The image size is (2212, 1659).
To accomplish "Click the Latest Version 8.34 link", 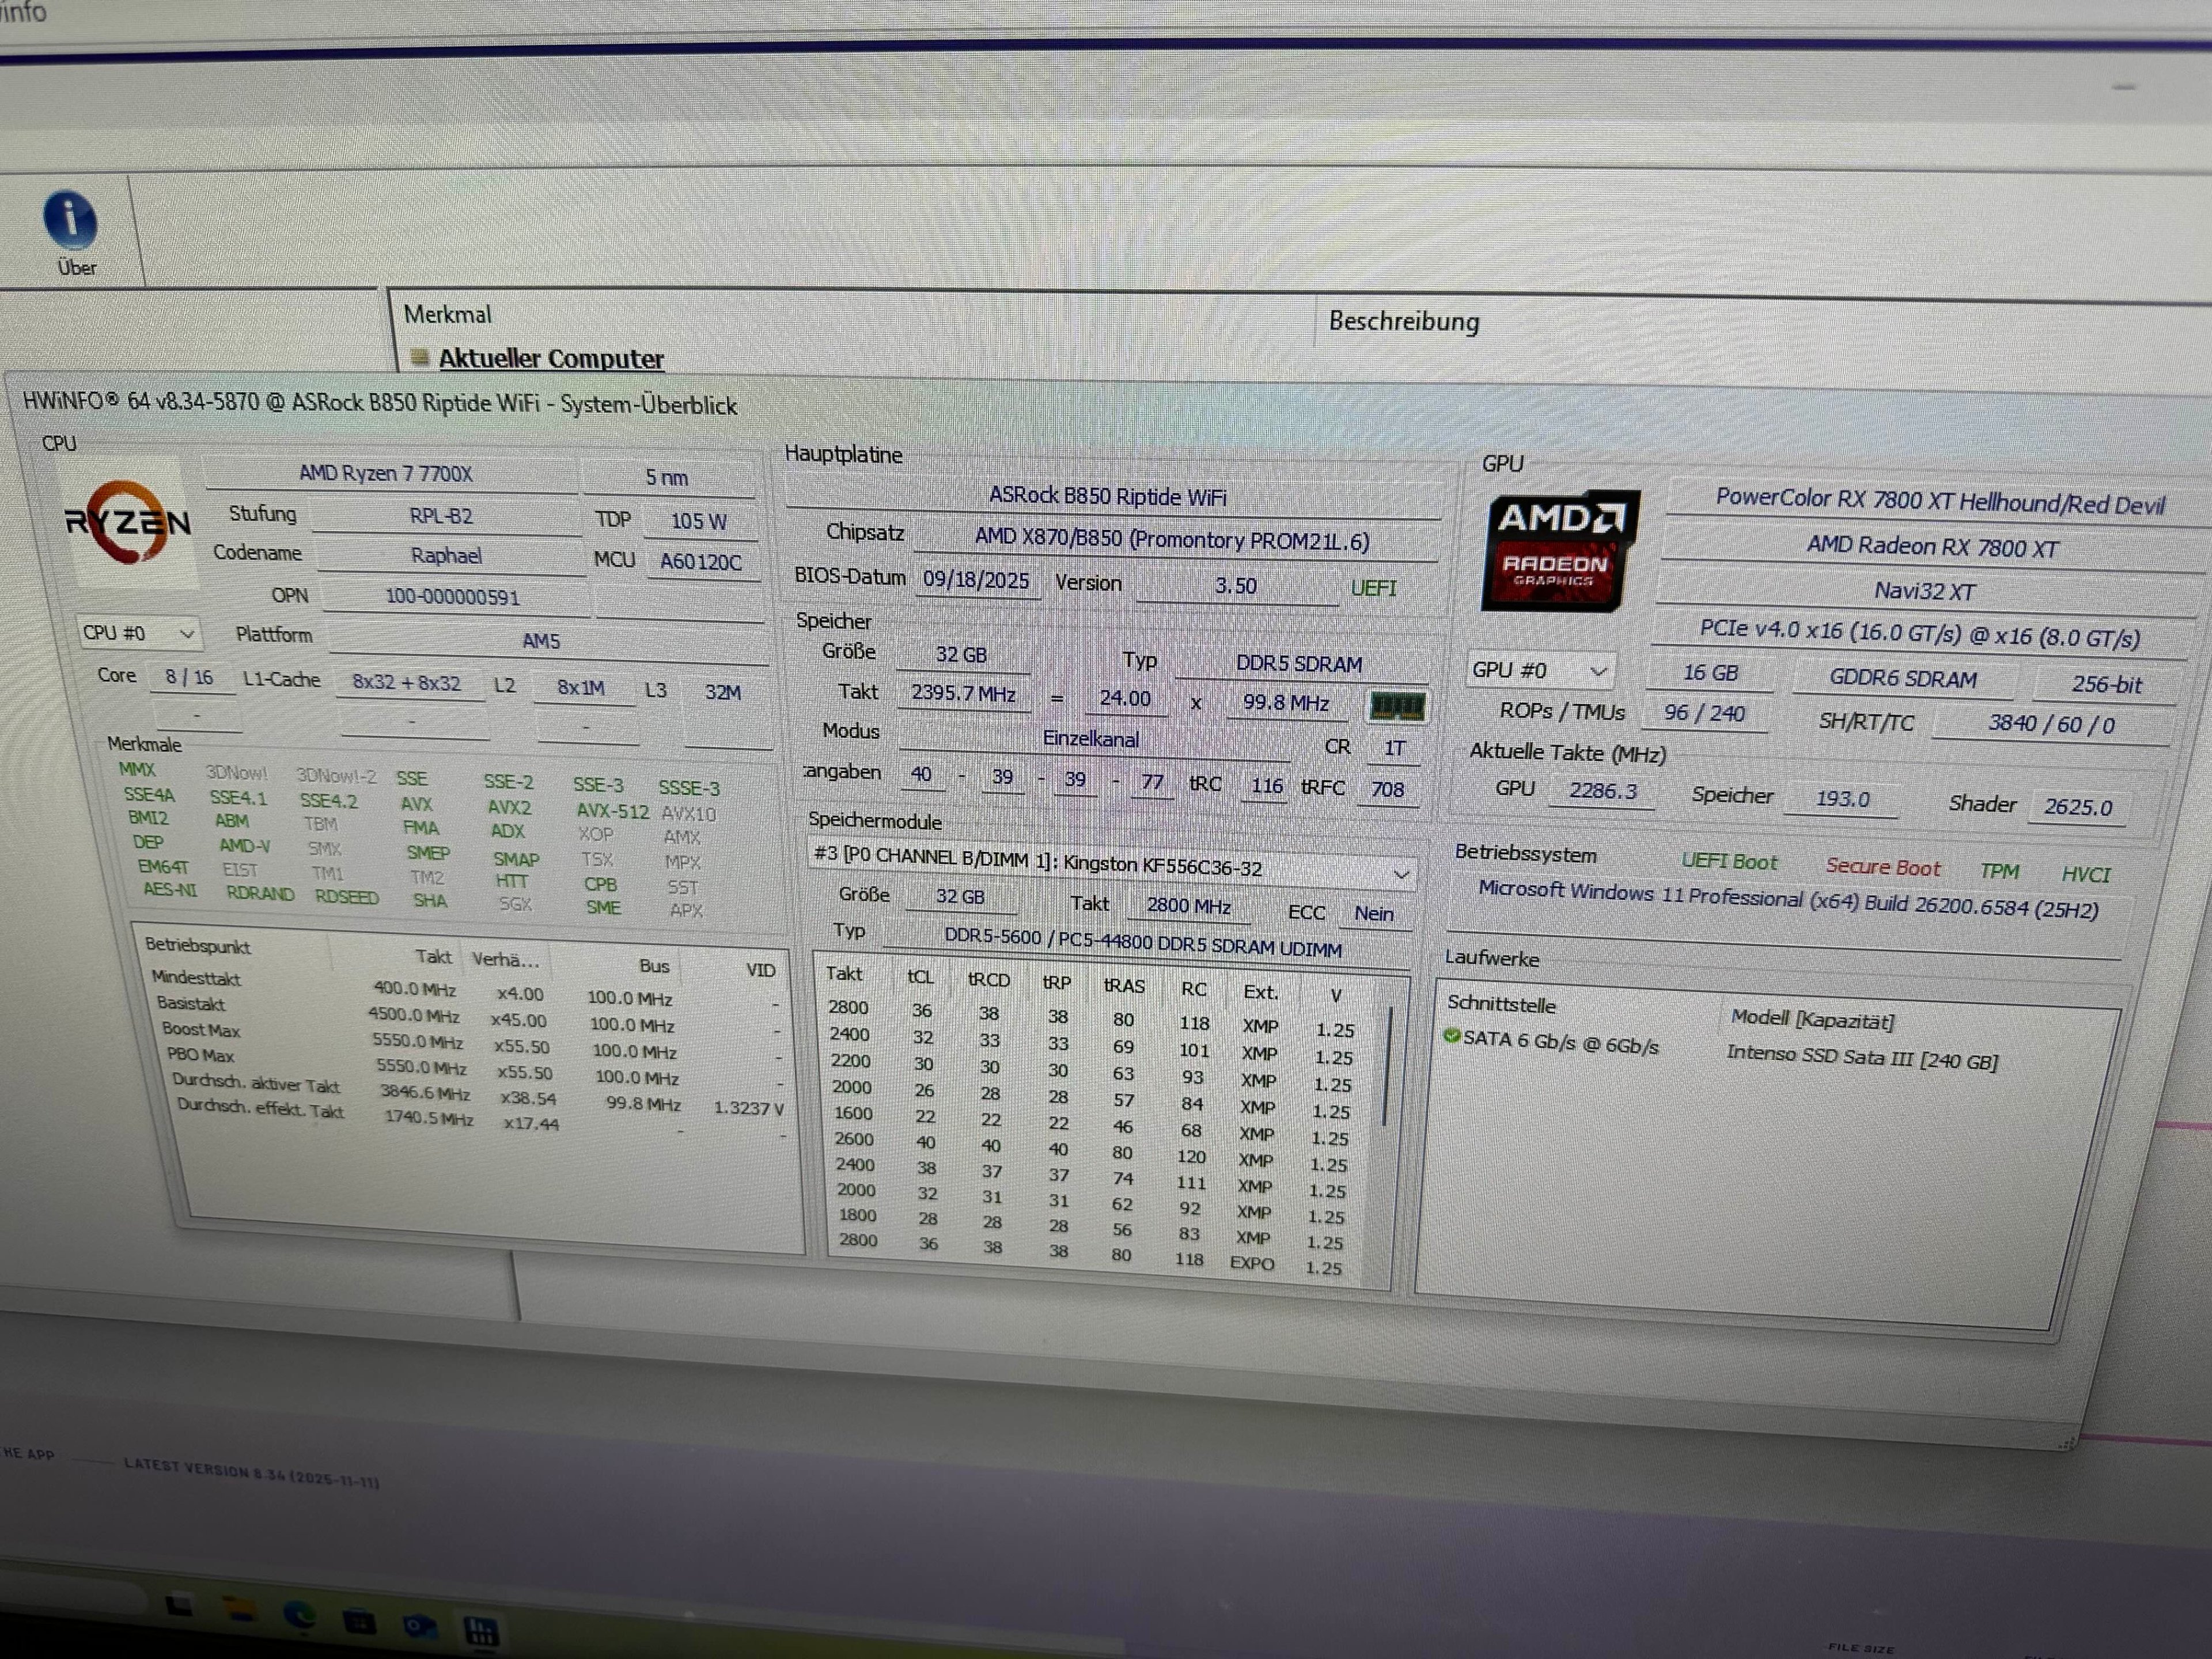I will 251,1472.
